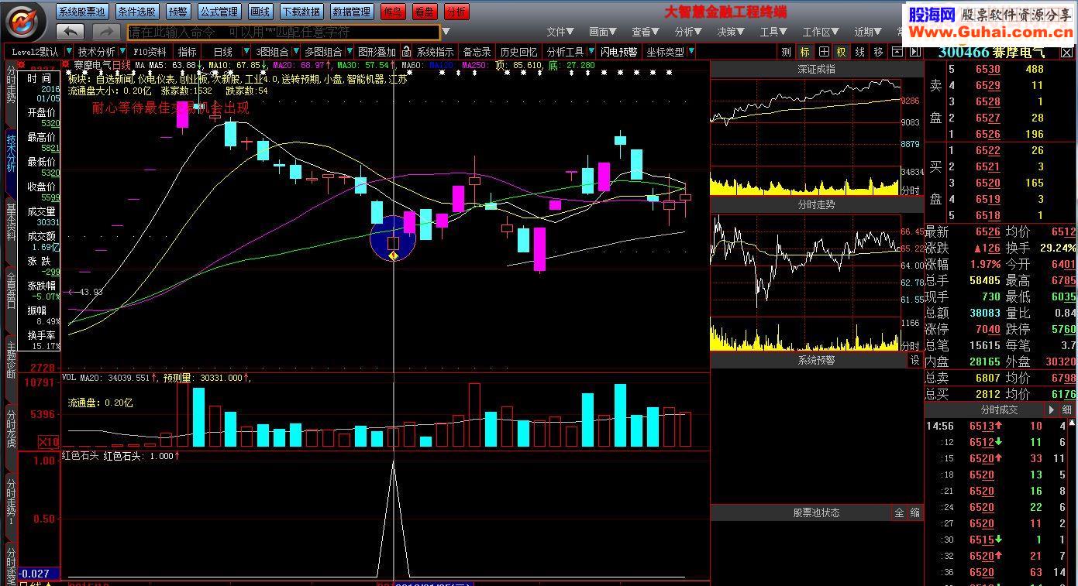Click the lock icon beside 图形叠加
The height and width of the screenshot is (586, 1078).
tap(406, 52)
